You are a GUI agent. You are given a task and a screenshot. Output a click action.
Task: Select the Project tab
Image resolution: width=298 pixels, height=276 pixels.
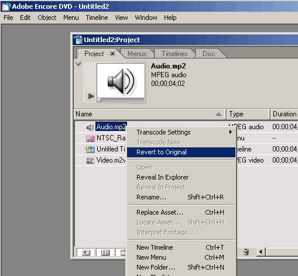coord(94,54)
